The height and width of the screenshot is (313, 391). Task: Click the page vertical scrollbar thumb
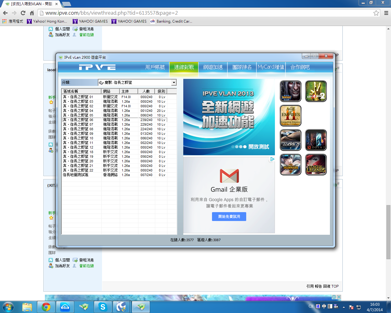point(388,232)
